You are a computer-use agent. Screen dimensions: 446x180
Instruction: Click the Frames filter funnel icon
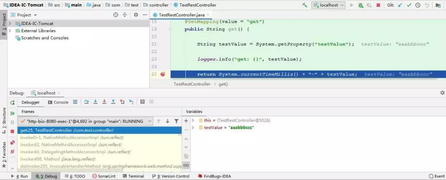[176, 121]
